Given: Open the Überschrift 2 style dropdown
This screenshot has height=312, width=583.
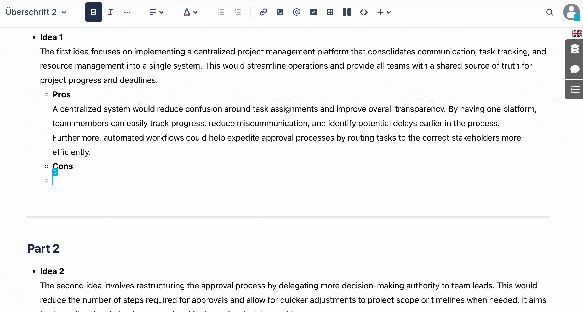Looking at the screenshot, I should tap(36, 12).
